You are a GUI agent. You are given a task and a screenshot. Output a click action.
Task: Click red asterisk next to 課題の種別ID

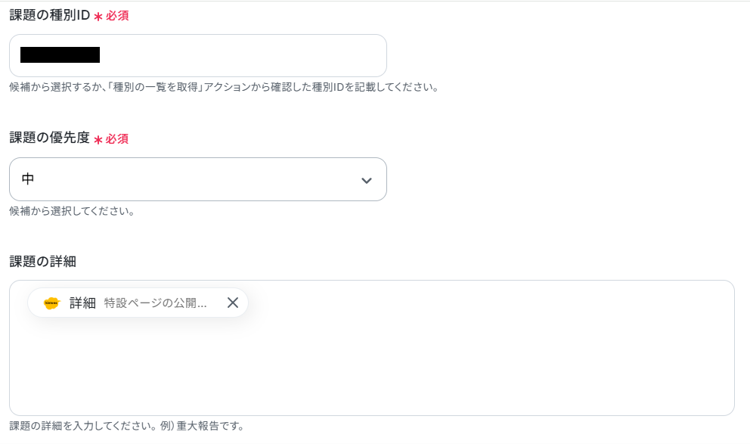[98, 17]
